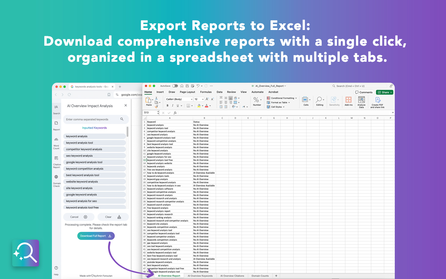
Task: Switch to Domain Counts sheet tab
Action: pyautogui.click(x=260, y=276)
